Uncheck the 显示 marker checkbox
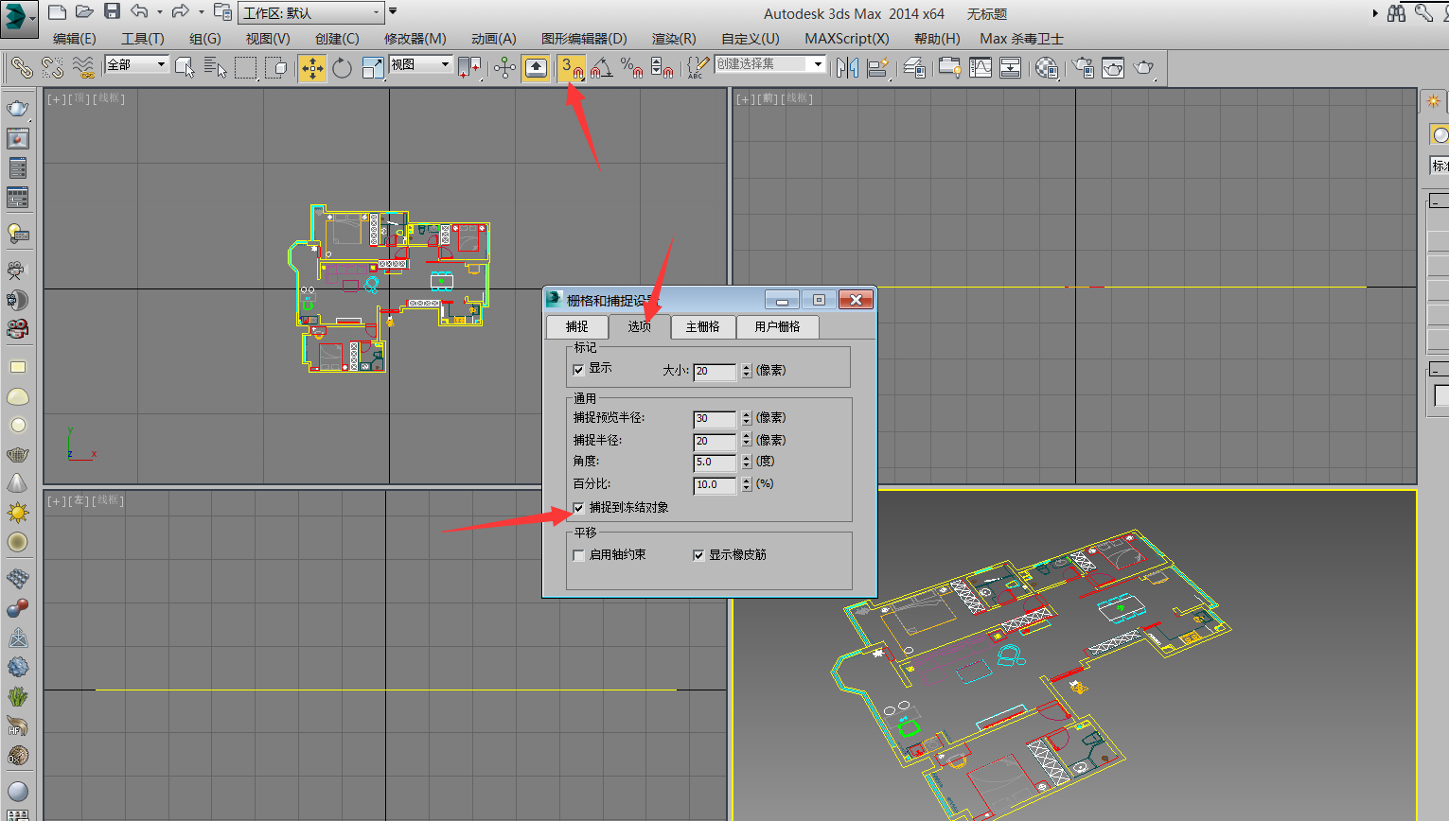 (x=578, y=370)
